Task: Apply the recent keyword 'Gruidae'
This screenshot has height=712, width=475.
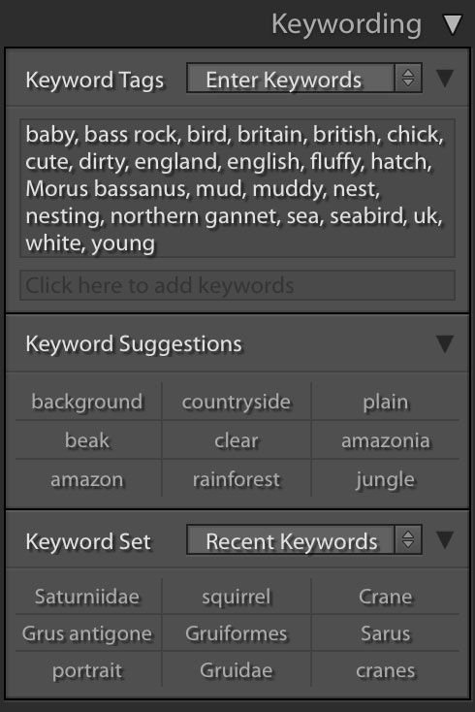Action: pos(237,670)
